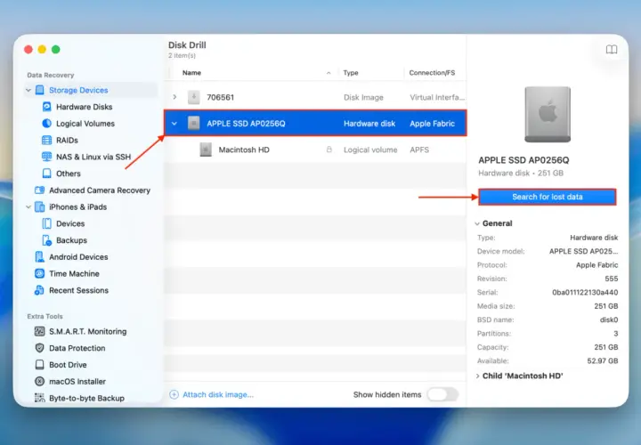Open the macOS Installer tool
Viewport: 641px width, 445px height.
click(77, 381)
